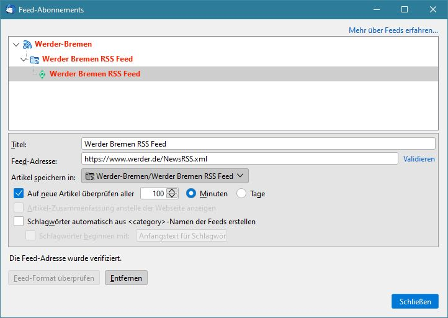Click the status text Die Feed-Adresse wurde verifiziert
448x318 pixels.
coord(65,258)
